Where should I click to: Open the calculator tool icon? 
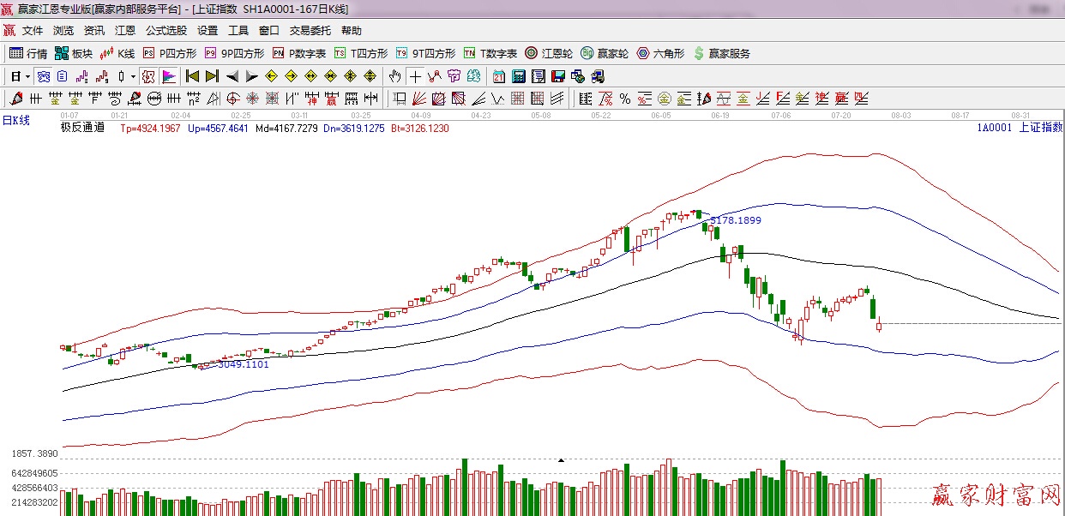pyautogui.click(x=518, y=76)
